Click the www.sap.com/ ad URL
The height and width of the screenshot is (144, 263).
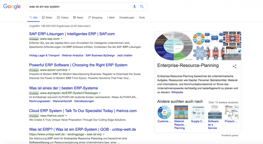(50, 39)
